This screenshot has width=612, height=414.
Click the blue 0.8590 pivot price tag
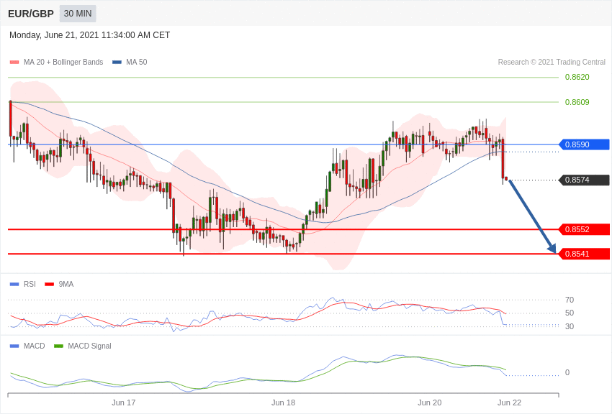[585, 144]
